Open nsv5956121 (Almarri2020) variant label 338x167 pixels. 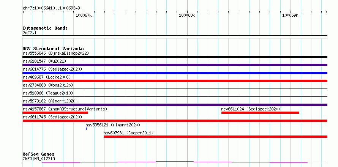coord(113,125)
